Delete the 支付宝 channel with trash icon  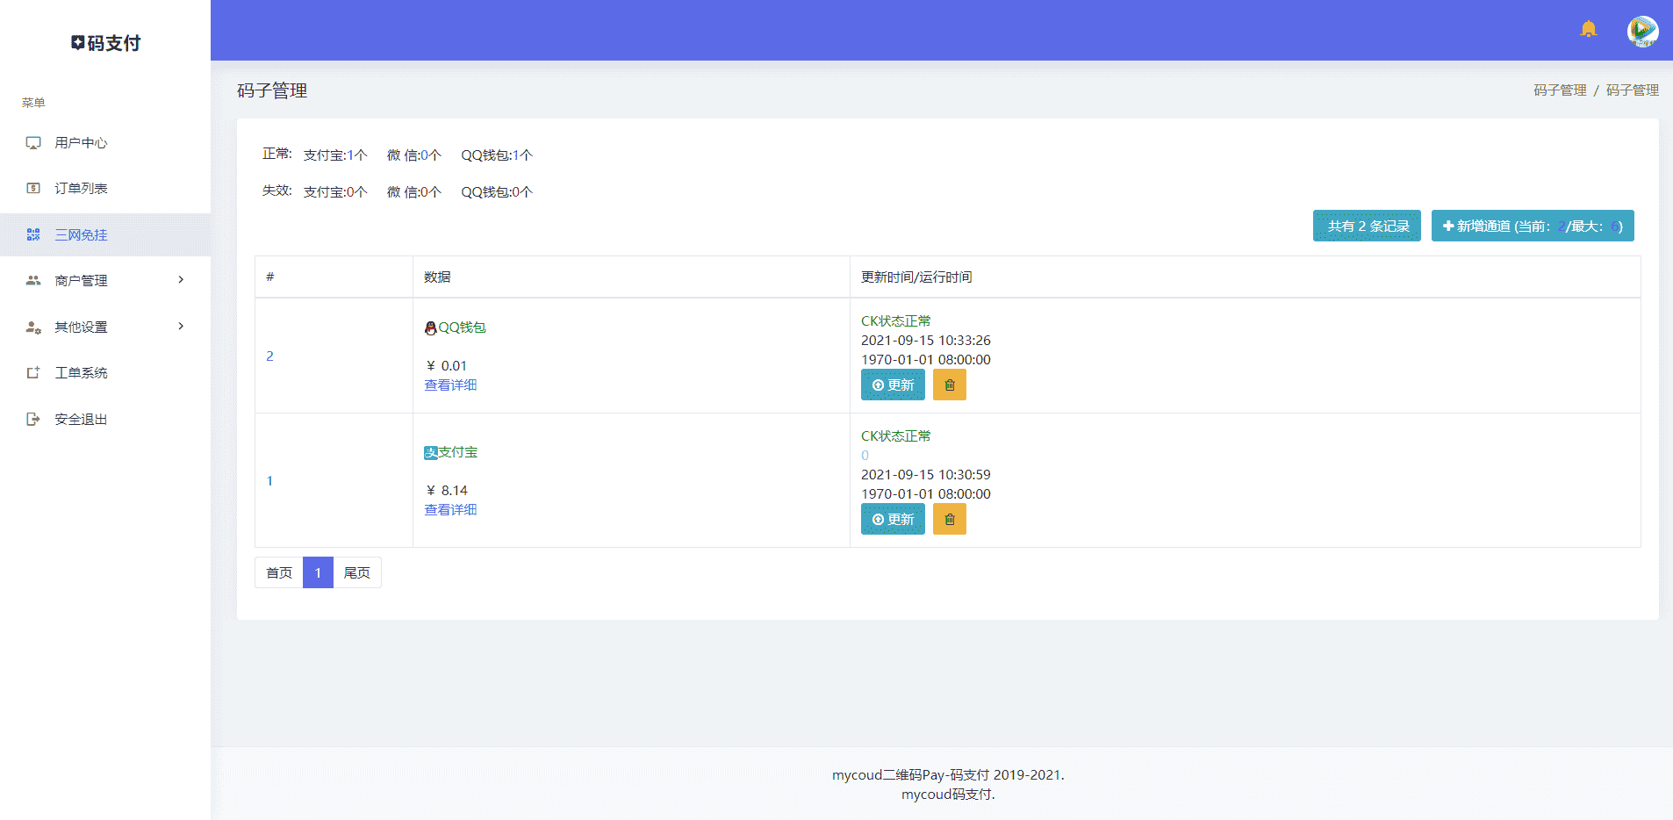click(x=949, y=519)
